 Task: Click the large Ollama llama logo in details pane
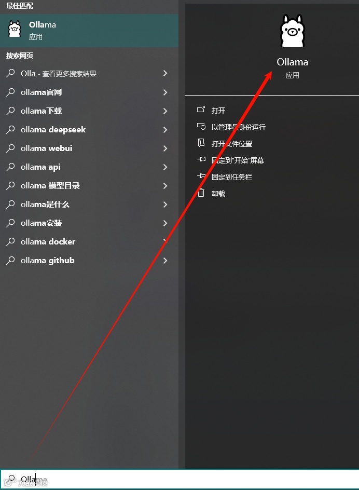(292, 31)
